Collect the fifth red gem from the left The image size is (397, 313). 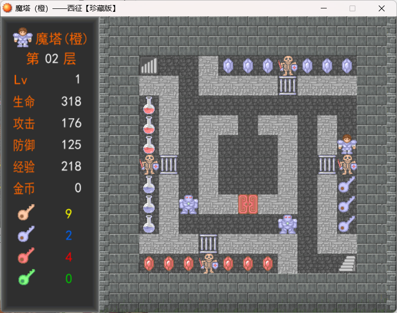pyautogui.click(x=248, y=264)
